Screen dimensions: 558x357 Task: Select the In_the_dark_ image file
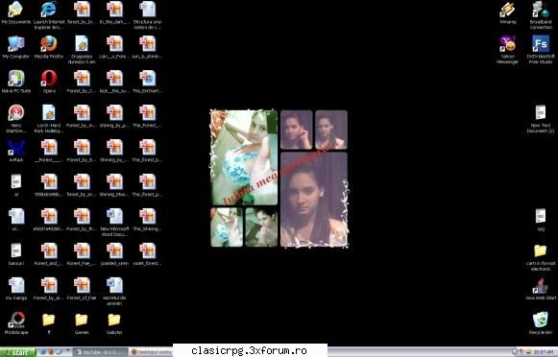point(114,12)
